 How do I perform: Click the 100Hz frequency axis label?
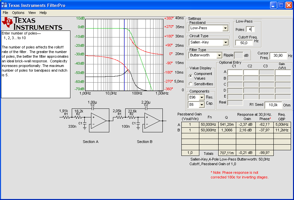pyautogui.click(x=137, y=93)
